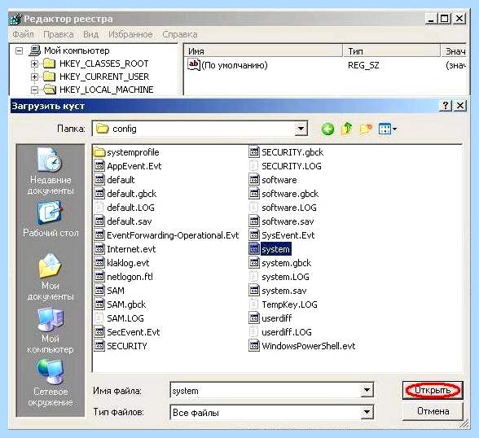The width and height of the screenshot is (479, 438).
Task: Collapse HKEY_LOCAL_MACHINE in registry tree
Action: point(34,90)
